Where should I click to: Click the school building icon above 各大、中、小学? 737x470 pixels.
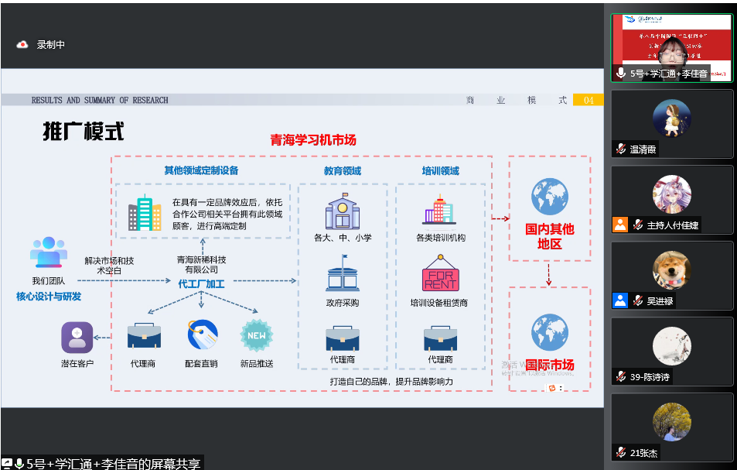point(343,211)
